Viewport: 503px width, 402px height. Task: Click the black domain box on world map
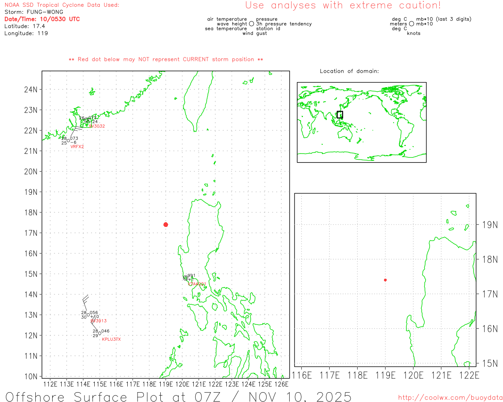pos(340,115)
